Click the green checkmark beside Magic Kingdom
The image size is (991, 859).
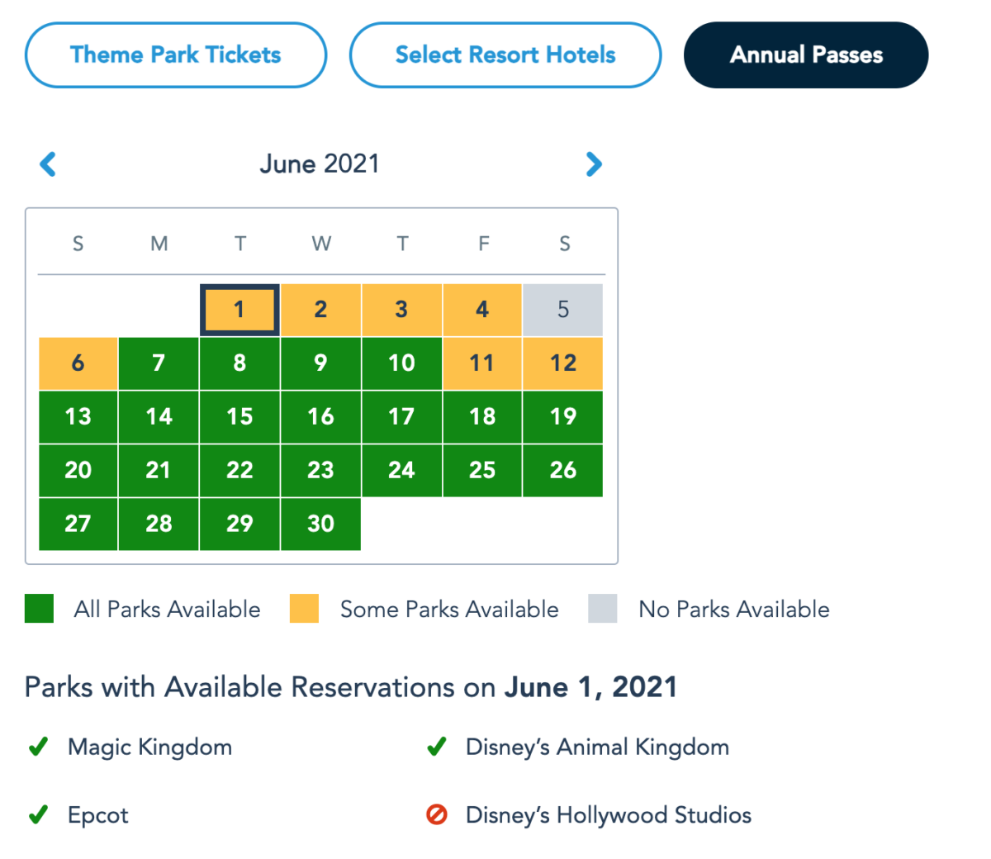click(38, 747)
